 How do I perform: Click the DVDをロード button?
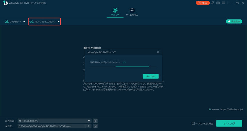tap(13, 22)
